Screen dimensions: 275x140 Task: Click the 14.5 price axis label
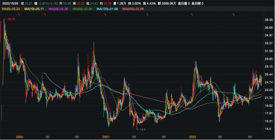268,129
